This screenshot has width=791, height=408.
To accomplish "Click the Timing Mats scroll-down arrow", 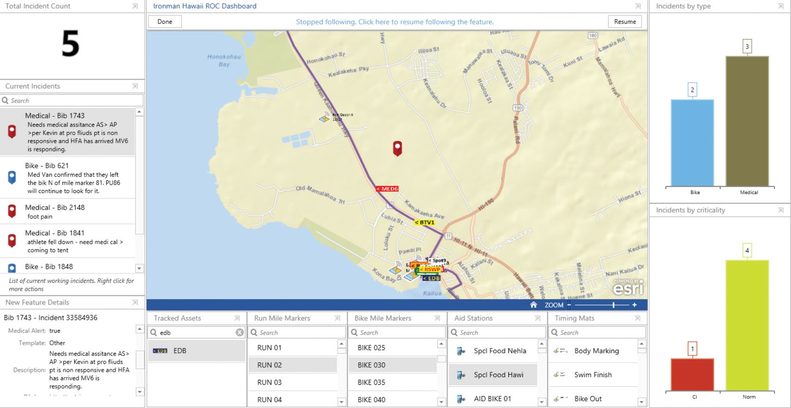I will [642, 402].
